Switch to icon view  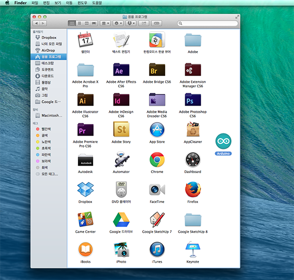72,23
